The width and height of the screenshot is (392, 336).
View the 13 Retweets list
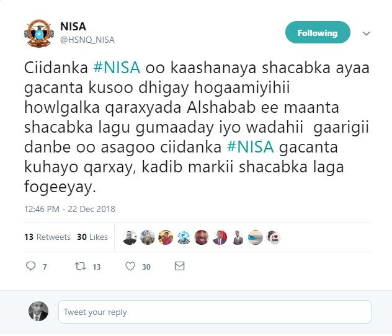(x=38, y=237)
